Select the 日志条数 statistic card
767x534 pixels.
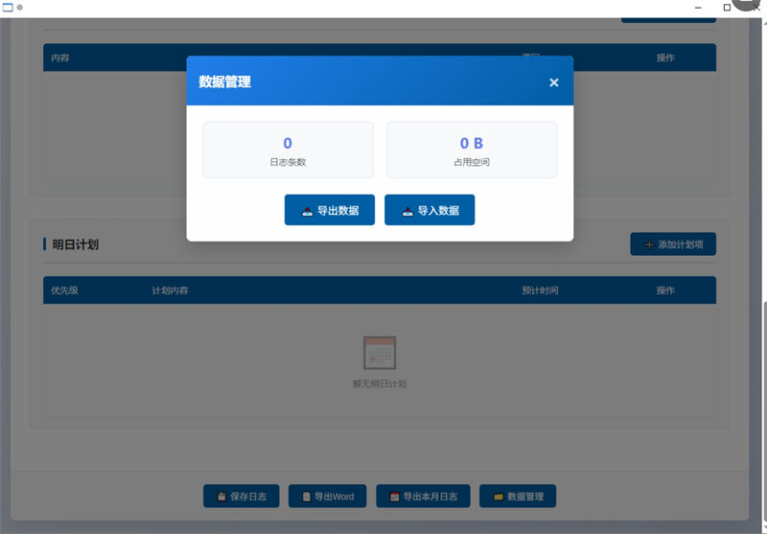pyautogui.click(x=288, y=150)
